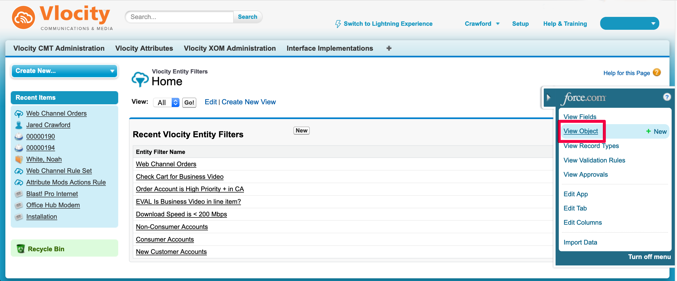This screenshot has height=281, width=677.
Task: Click the lightning bolt icon beside Switch to Lightning
Action: [x=338, y=24]
